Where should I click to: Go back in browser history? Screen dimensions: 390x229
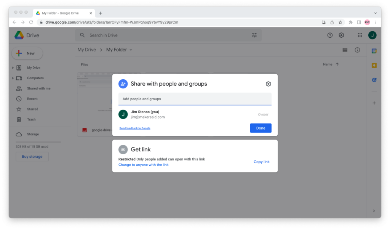pyautogui.click(x=14, y=22)
